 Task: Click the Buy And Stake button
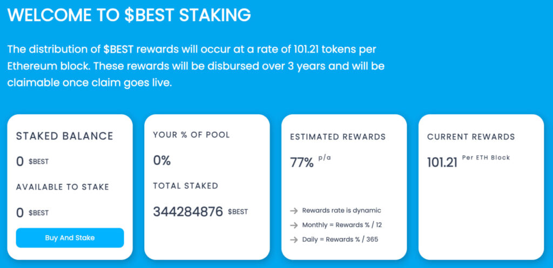[70, 238]
